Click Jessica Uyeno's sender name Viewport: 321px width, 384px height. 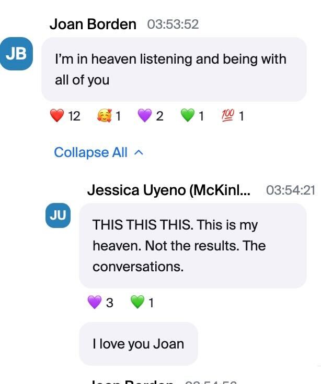tap(168, 190)
